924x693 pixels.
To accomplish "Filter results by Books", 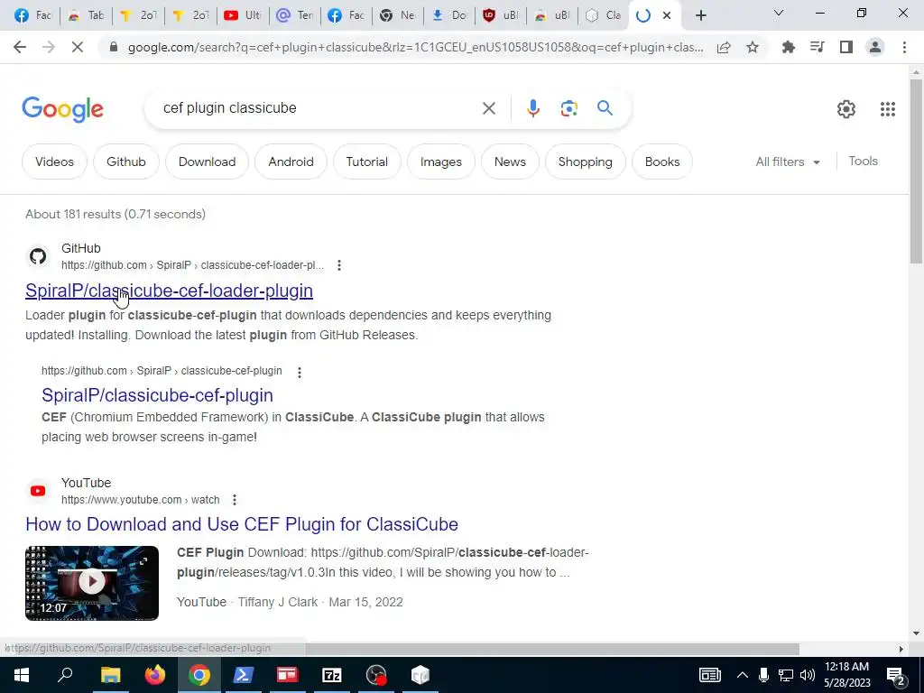I will pyautogui.click(x=661, y=162).
